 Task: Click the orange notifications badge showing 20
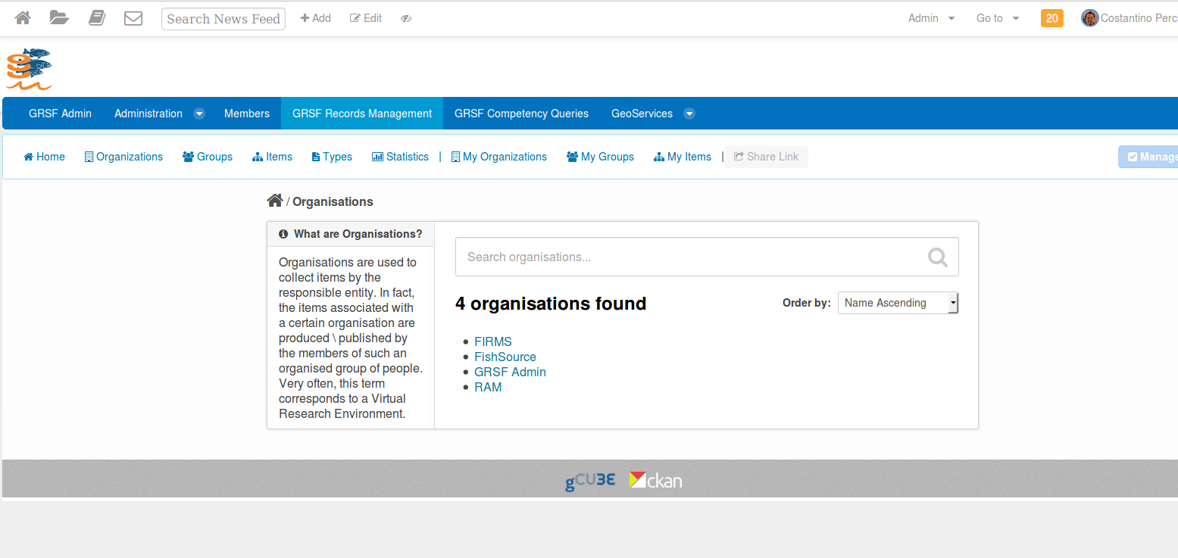tap(1051, 18)
